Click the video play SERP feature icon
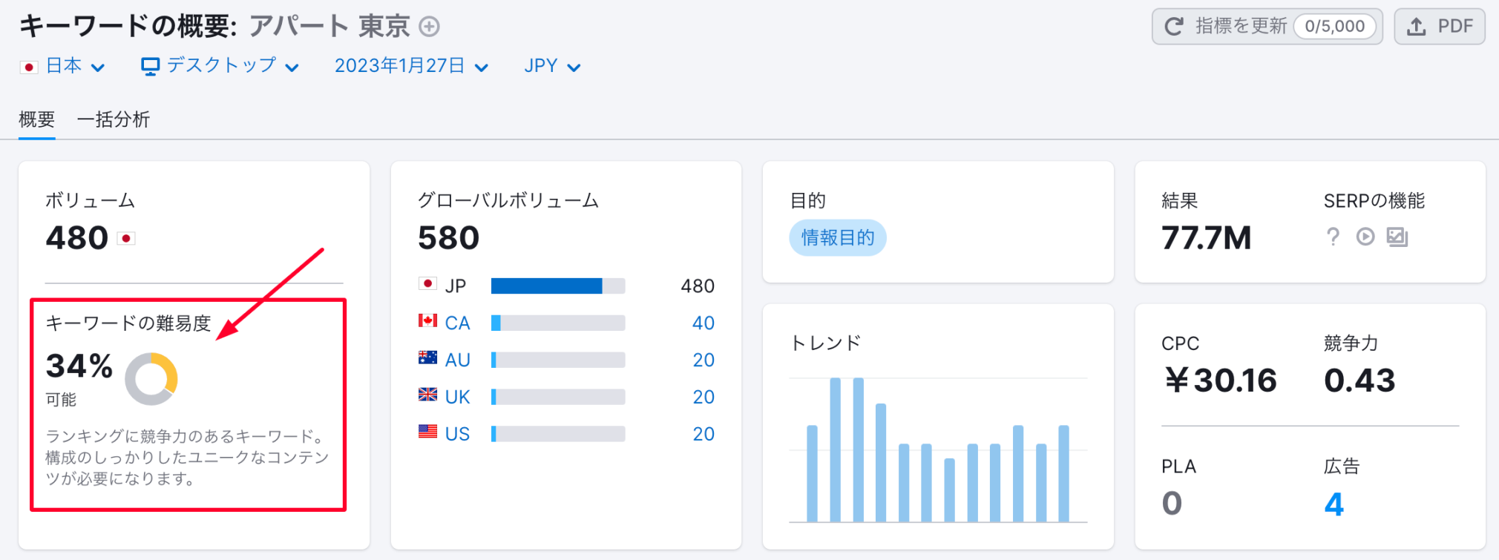 [x=1365, y=237]
